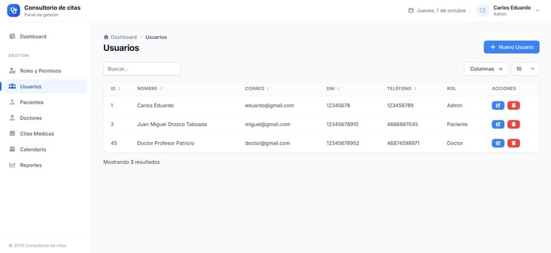Click phone number 123456789
The width and height of the screenshot is (551, 253).
(400, 105)
